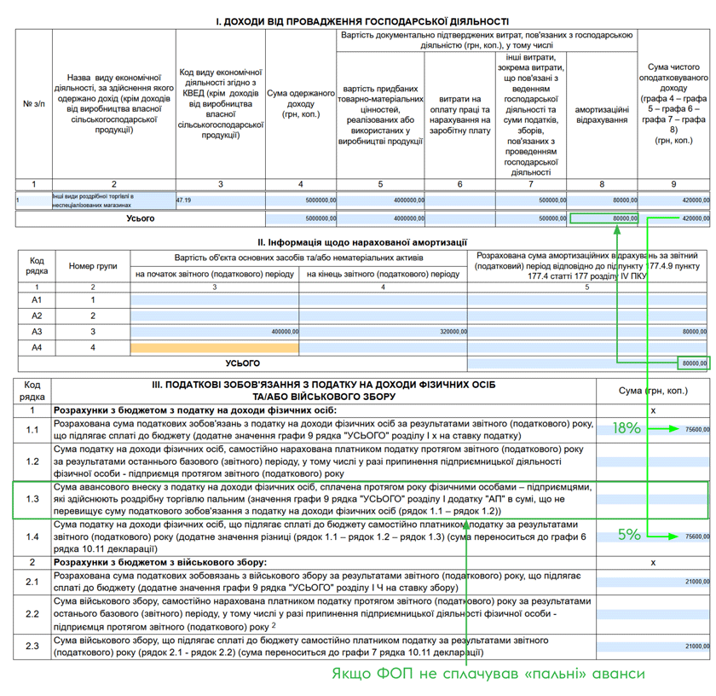Select the 4000000,00 goods cost cell in row 1
Viewport: 716px width, 696px height.
click(380, 201)
